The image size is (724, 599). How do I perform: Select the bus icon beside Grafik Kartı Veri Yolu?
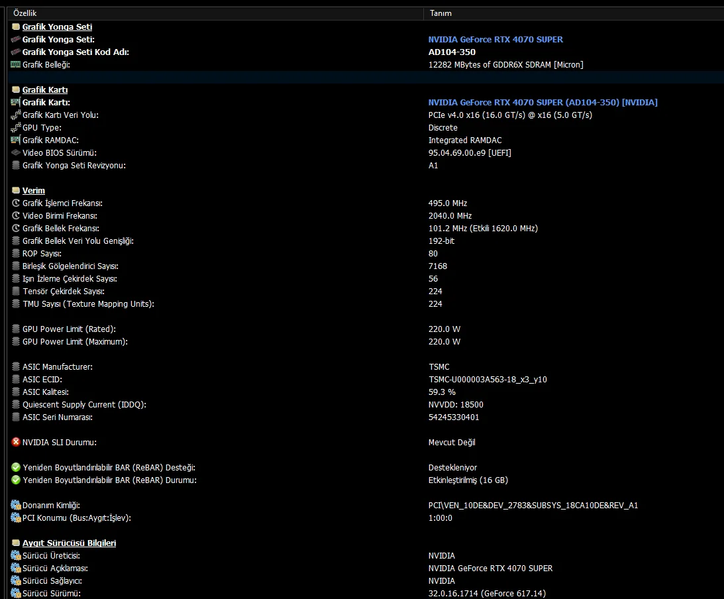(16, 115)
